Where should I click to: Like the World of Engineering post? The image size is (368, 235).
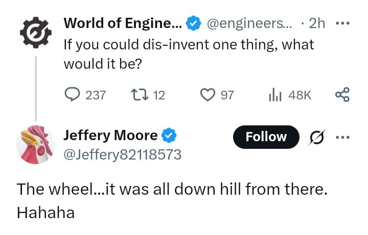(x=208, y=95)
